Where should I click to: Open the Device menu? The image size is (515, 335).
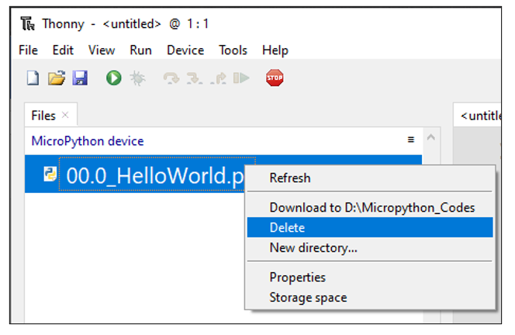[185, 50]
